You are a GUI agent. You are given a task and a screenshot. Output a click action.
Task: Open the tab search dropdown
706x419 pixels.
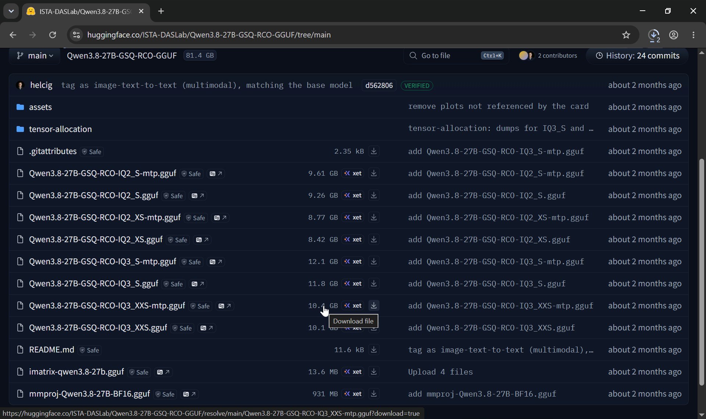coord(11,11)
